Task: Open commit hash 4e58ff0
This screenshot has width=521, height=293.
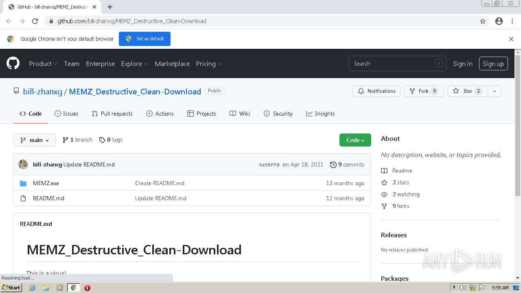Action: [x=269, y=165]
